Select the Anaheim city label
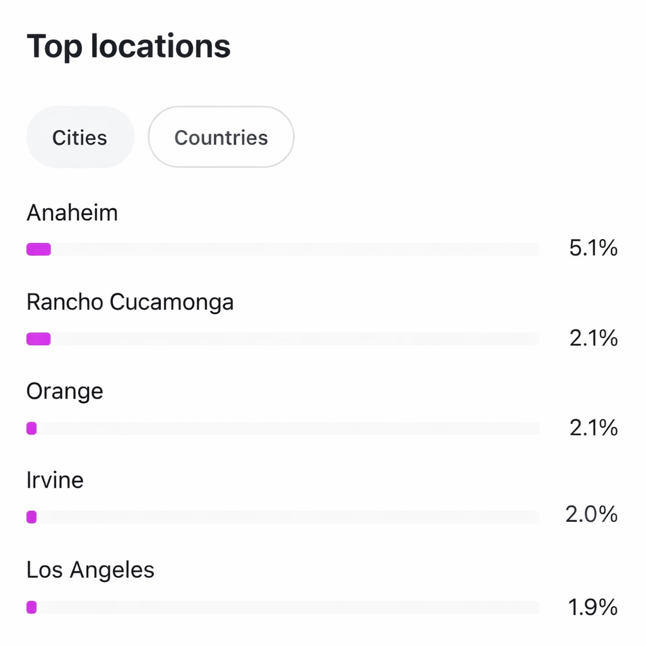 [x=72, y=213]
